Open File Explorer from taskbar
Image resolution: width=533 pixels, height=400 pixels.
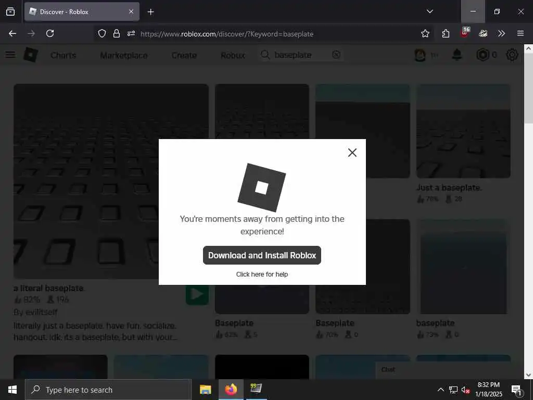pyautogui.click(x=205, y=390)
